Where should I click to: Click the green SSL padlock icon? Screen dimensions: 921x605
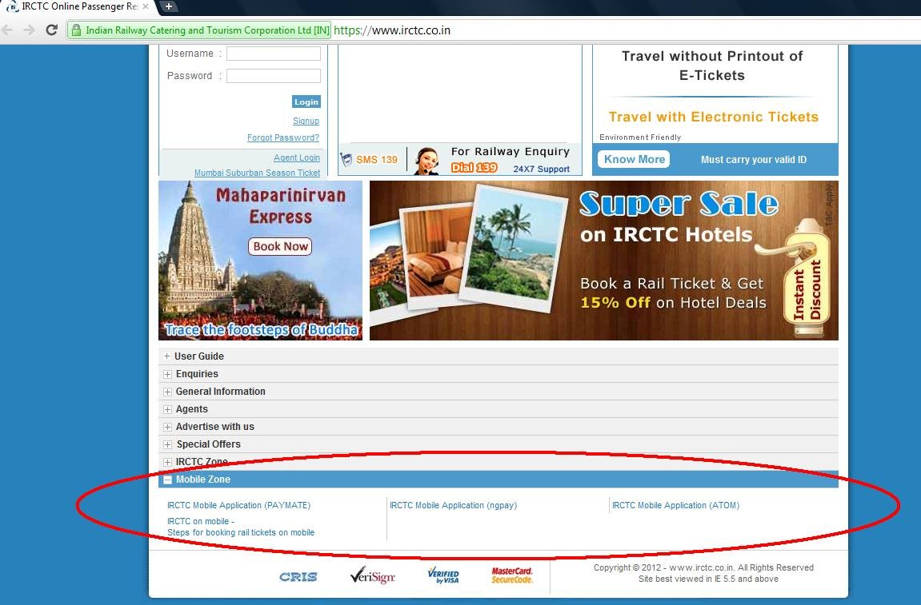[76, 30]
